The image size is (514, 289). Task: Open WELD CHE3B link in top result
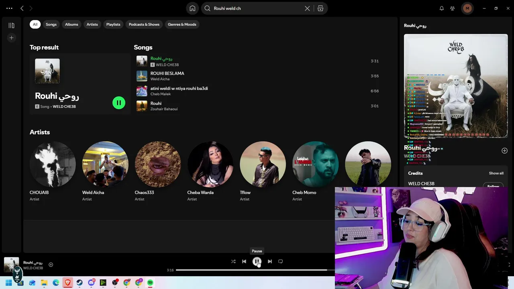pyautogui.click(x=64, y=106)
